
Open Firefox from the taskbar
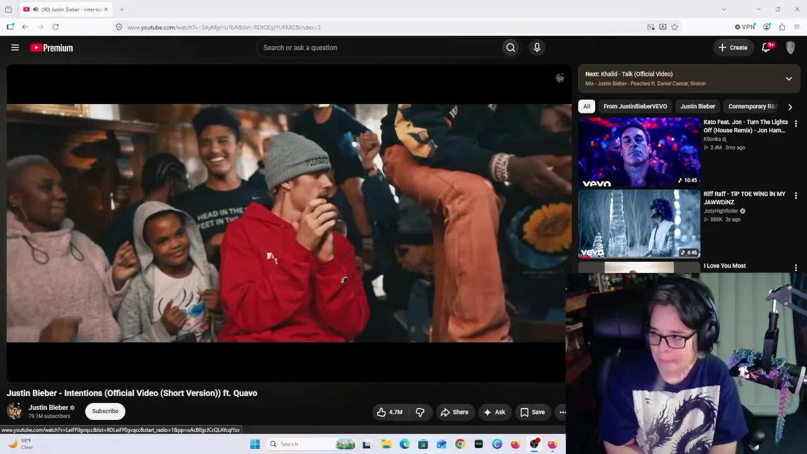515,444
